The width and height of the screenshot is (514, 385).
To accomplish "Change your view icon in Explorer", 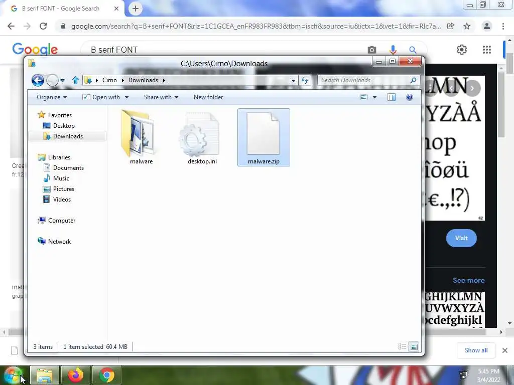I will 364,97.
